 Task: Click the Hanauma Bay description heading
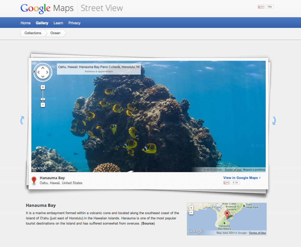pyautogui.click(x=41, y=205)
